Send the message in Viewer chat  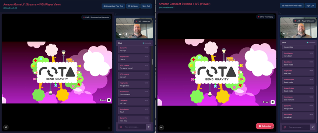pos(313,127)
